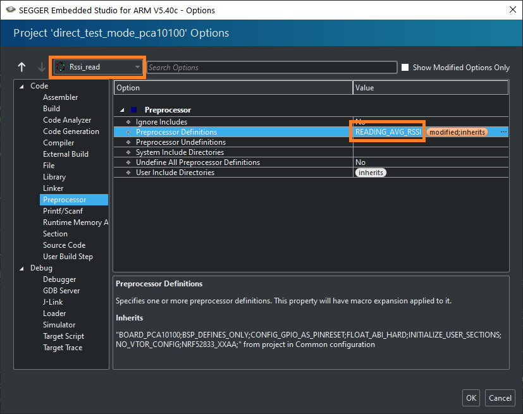Click the blue Preprocessor group icon
Image resolution: width=523 pixels, height=414 pixels.
click(x=133, y=110)
